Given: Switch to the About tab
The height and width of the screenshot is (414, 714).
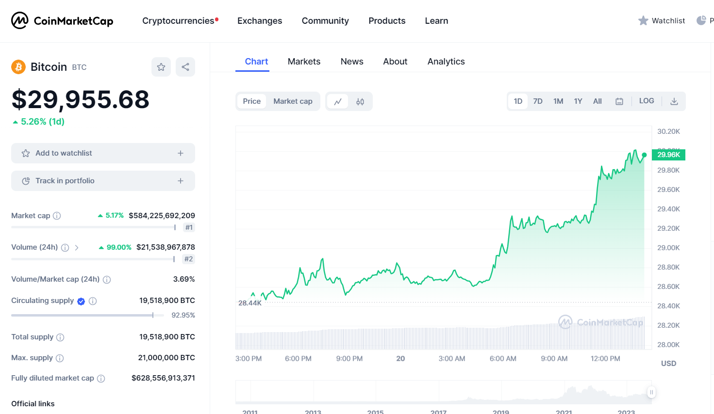Looking at the screenshot, I should point(395,62).
